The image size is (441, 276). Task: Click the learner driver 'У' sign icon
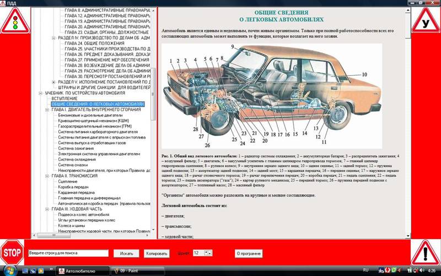[426, 20]
